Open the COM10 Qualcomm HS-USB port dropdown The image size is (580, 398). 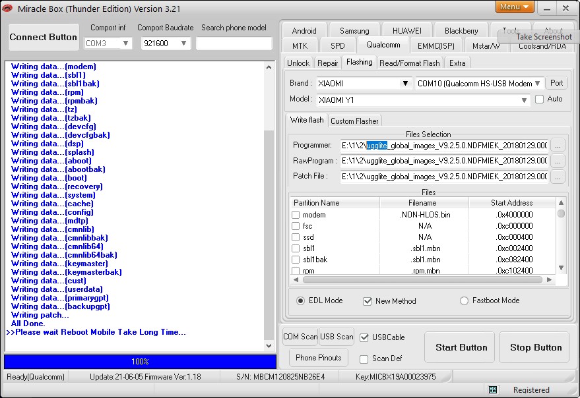tap(538, 84)
